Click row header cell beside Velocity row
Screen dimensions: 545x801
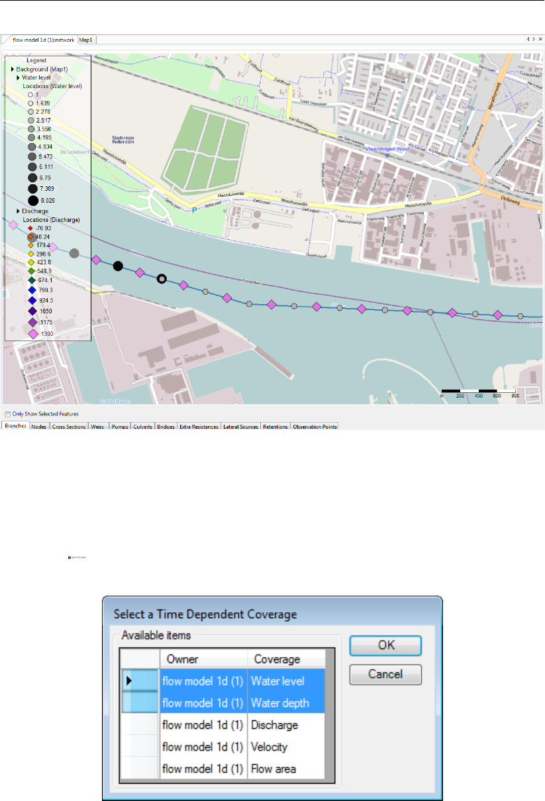pos(140,747)
